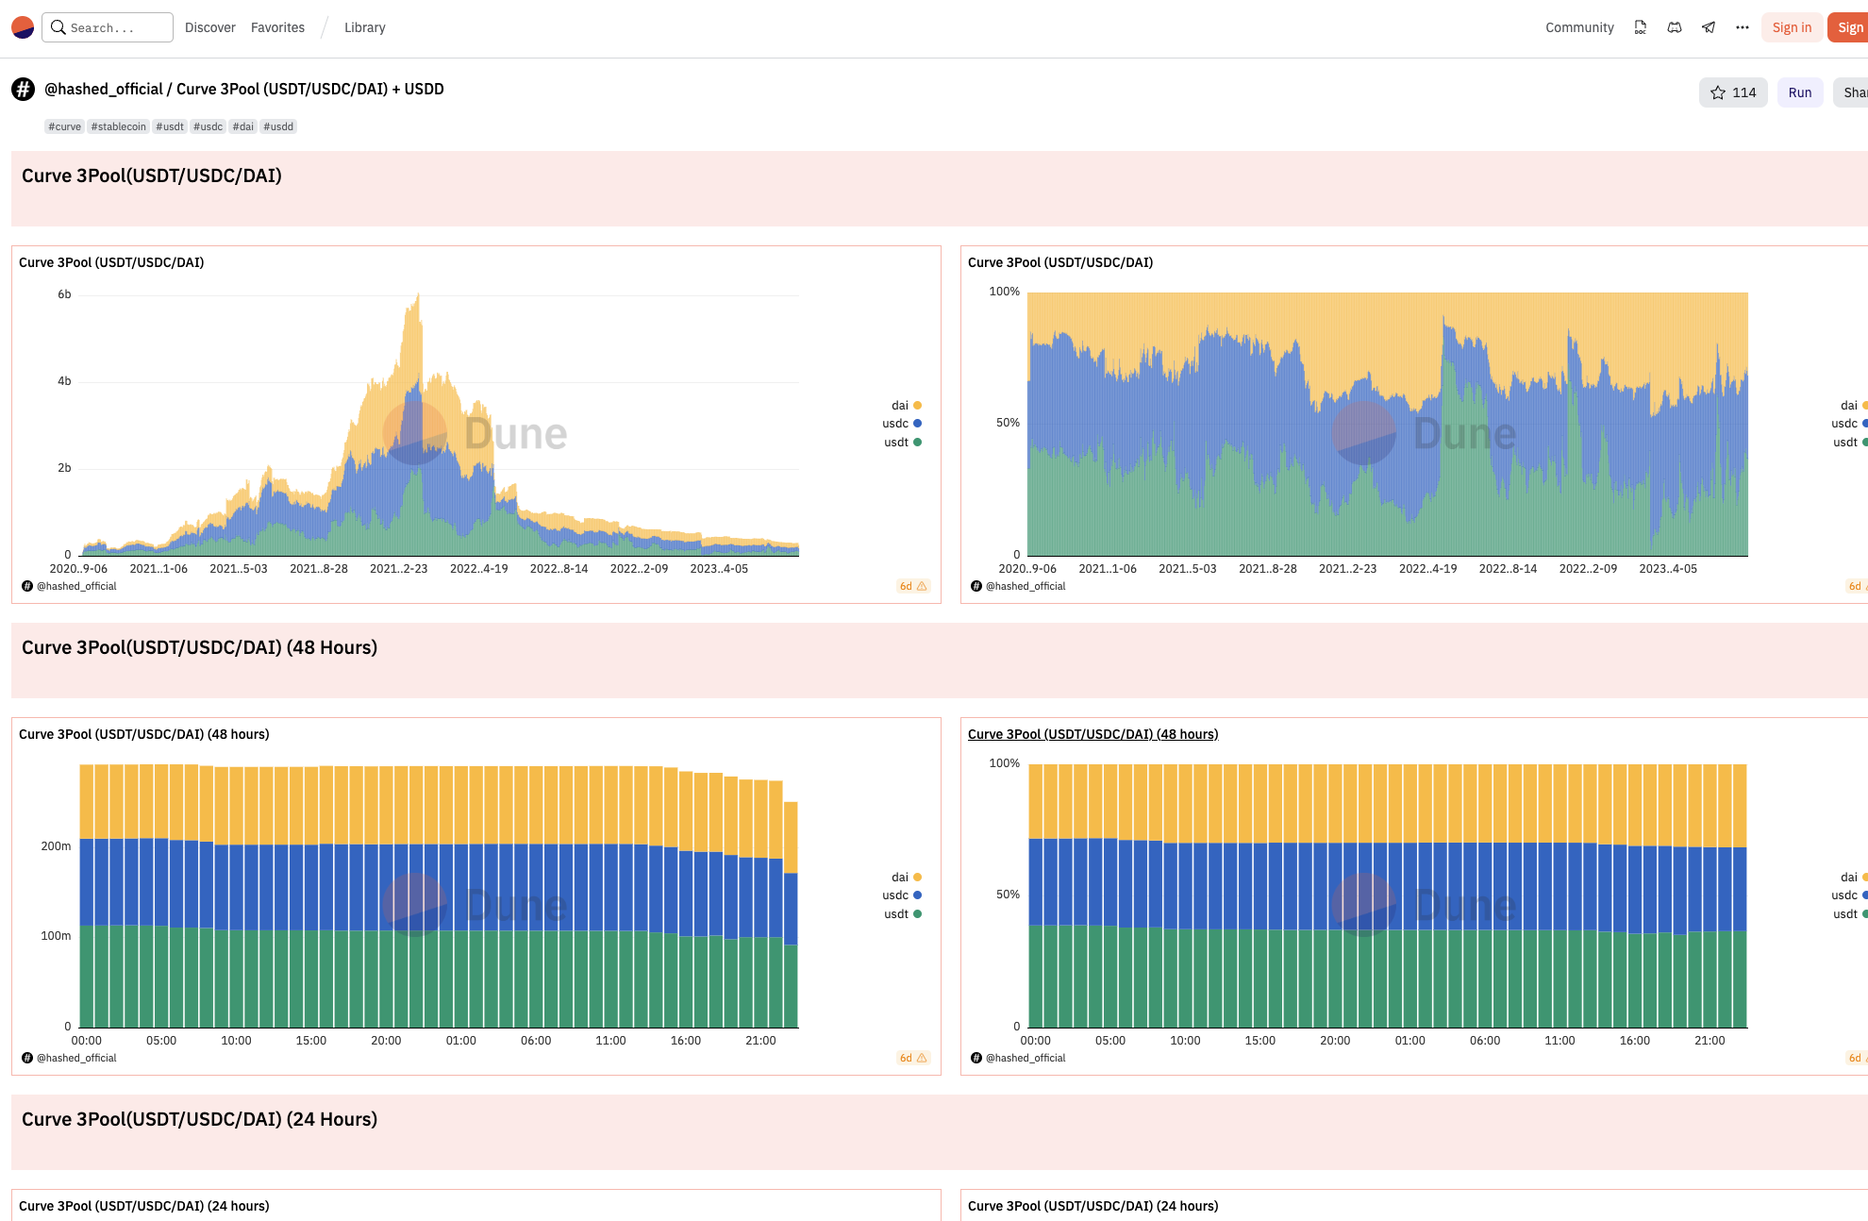This screenshot has height=1221, width=1868.
Task: Star this dashboard with 114 button
Action: (1733, 92)
